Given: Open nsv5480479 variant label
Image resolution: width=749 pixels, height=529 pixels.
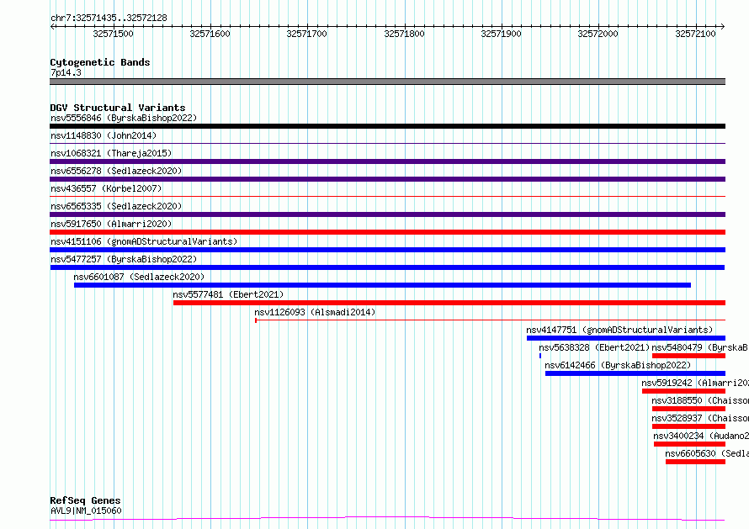Looking at the screenshot, I should pyautogui.click(x=700, y=347).
